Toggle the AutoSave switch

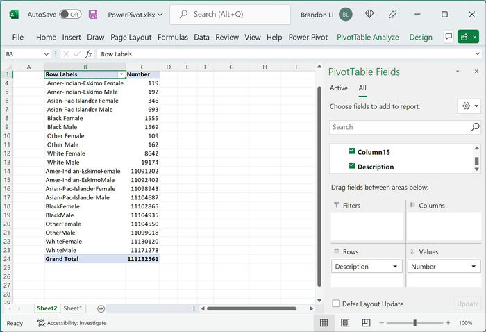coord(70,15)
